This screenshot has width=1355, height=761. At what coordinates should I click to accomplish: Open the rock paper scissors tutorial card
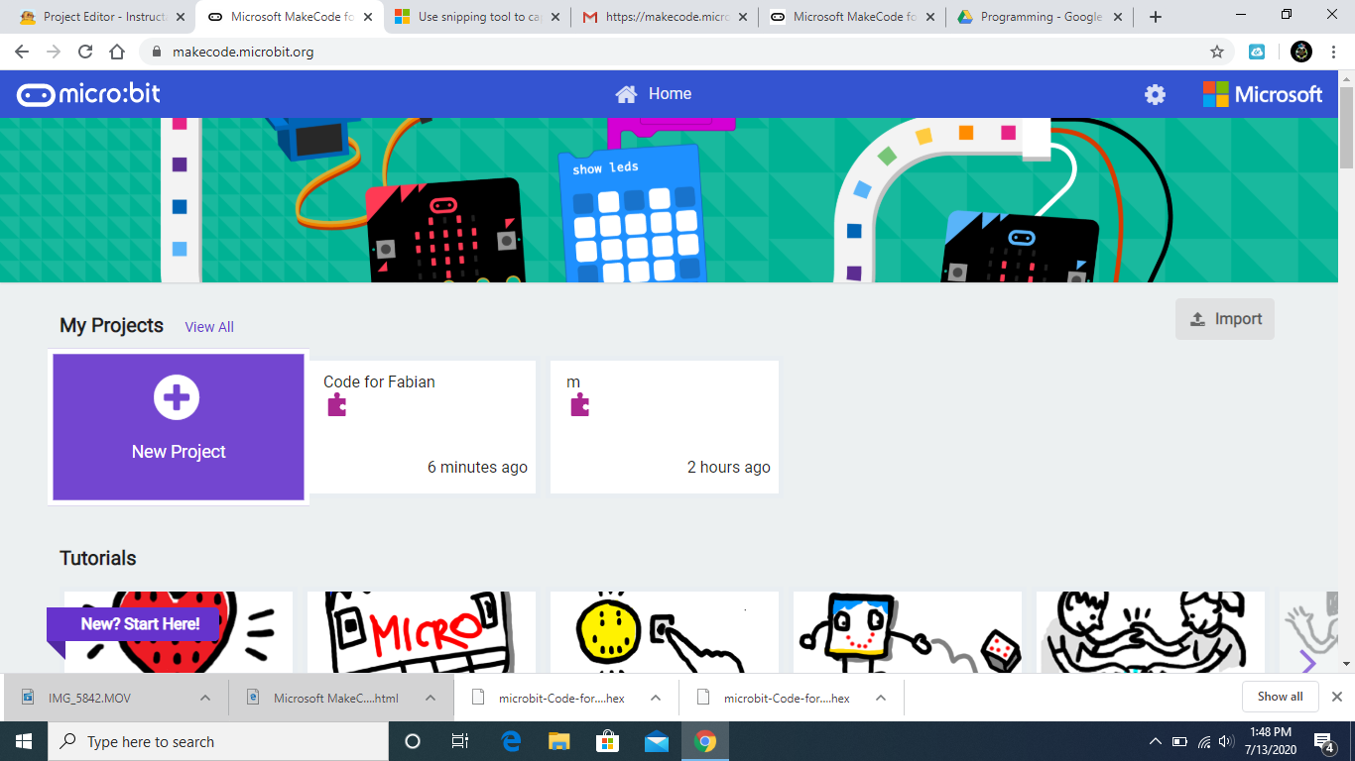tap(1151, 631)
